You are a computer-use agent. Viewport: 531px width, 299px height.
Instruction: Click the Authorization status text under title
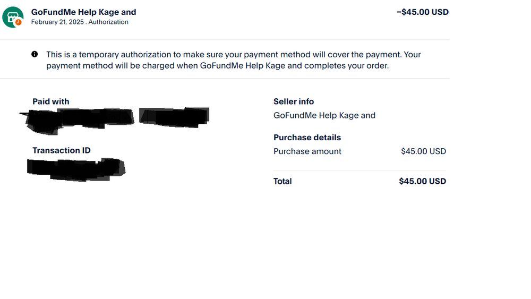tap(108, 22)
